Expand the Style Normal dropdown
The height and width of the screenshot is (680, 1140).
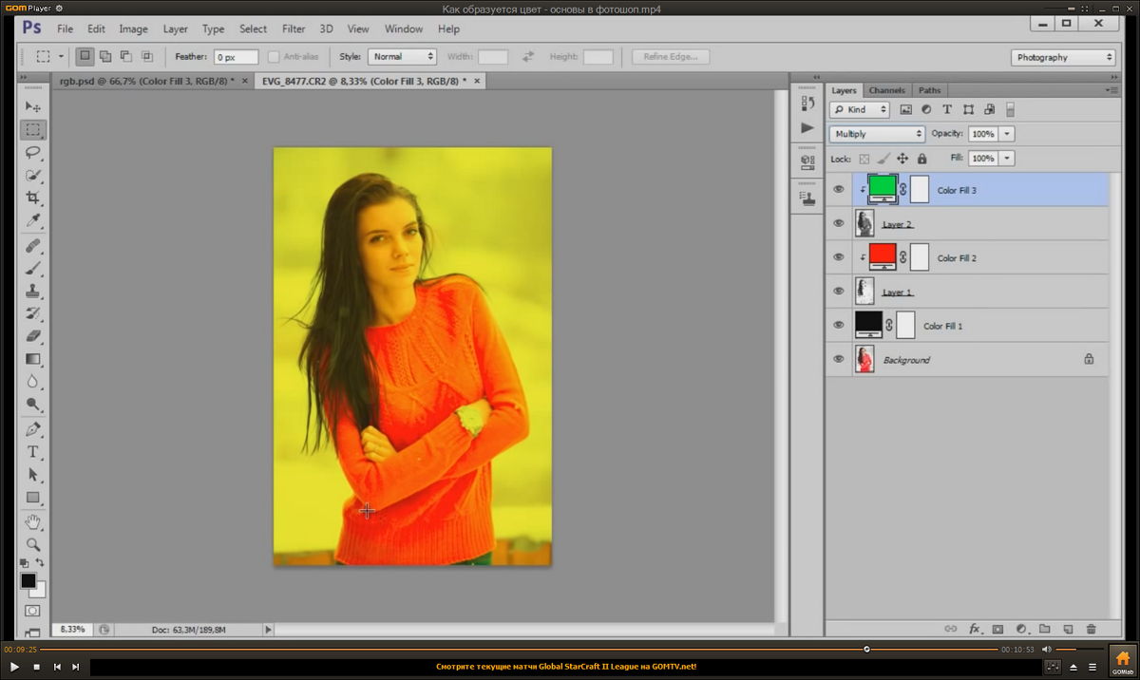click(402, 57)
